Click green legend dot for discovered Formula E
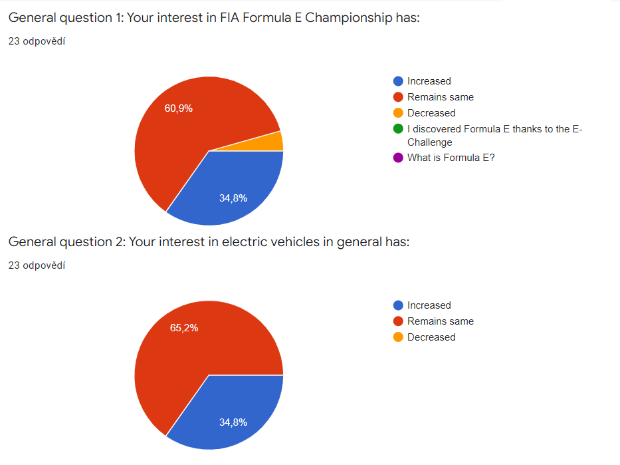The image size is (620, 465). (x=398, y=129)
